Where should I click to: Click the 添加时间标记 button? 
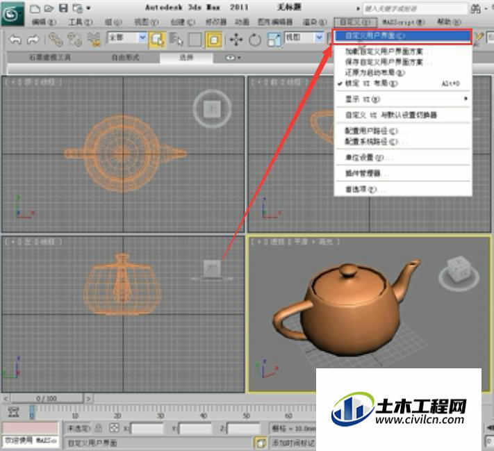pos(293,443)
